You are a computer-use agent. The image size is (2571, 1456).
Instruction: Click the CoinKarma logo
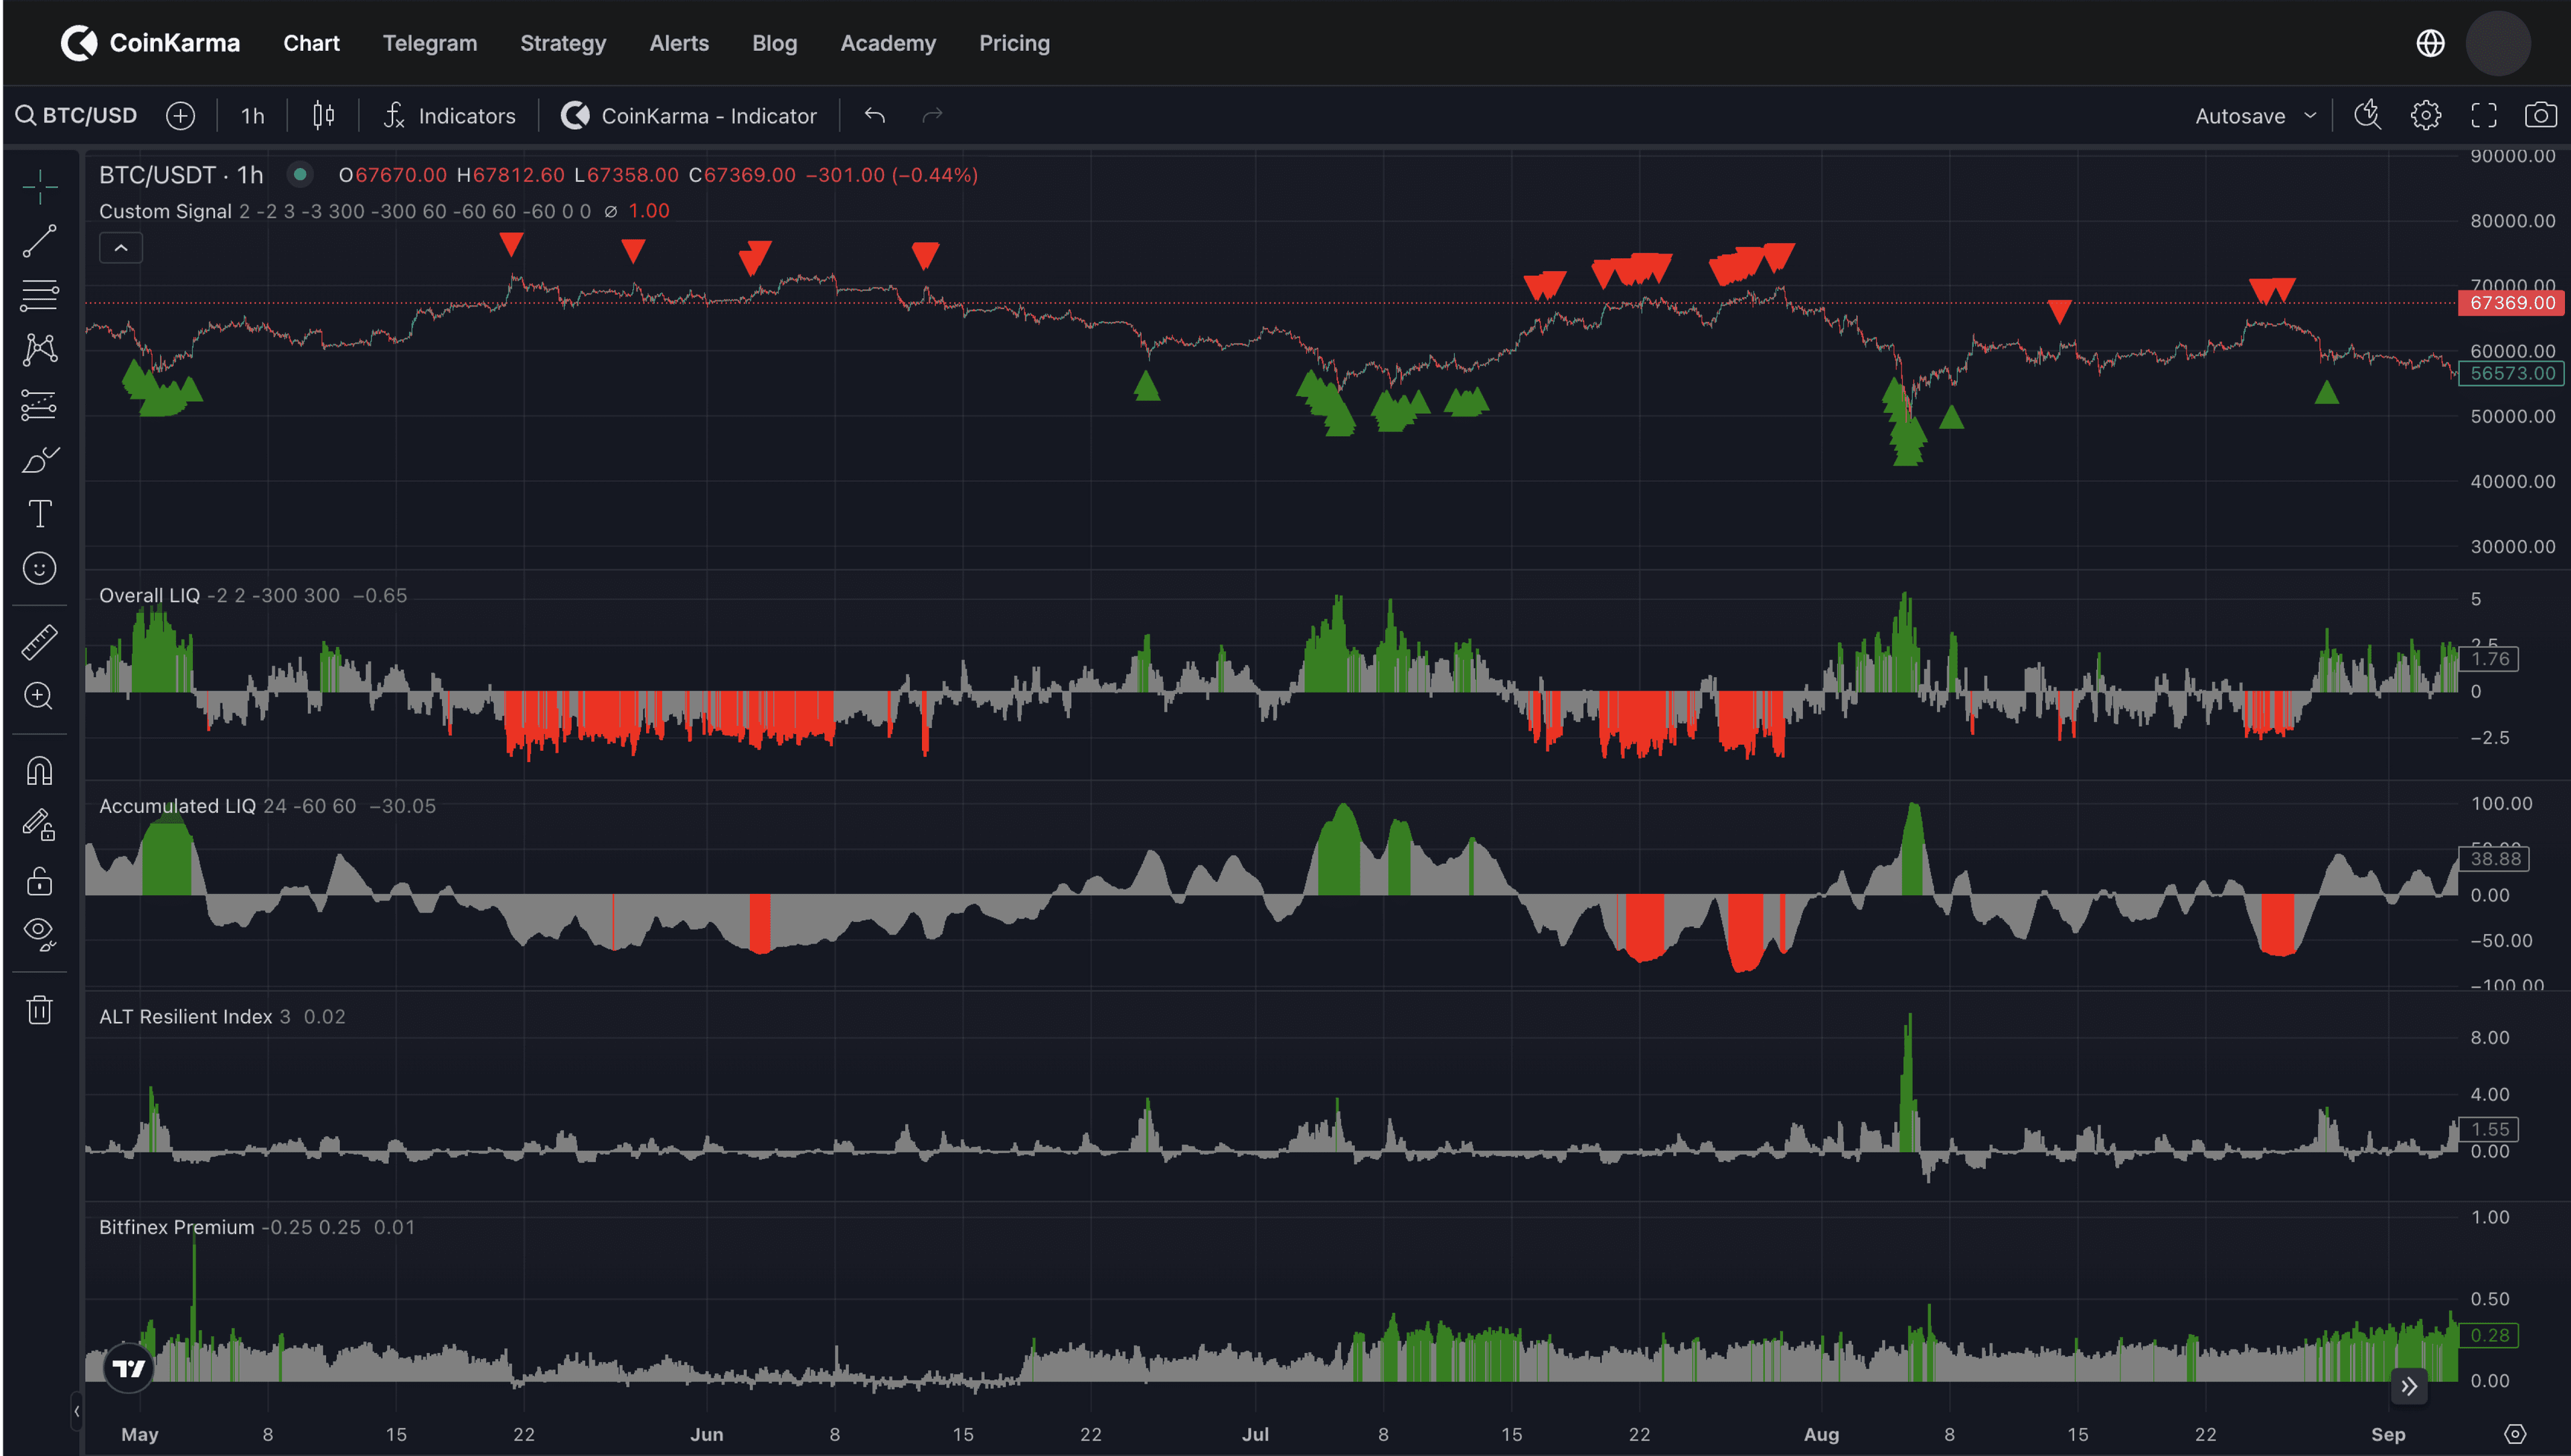[x=150, y=43]
